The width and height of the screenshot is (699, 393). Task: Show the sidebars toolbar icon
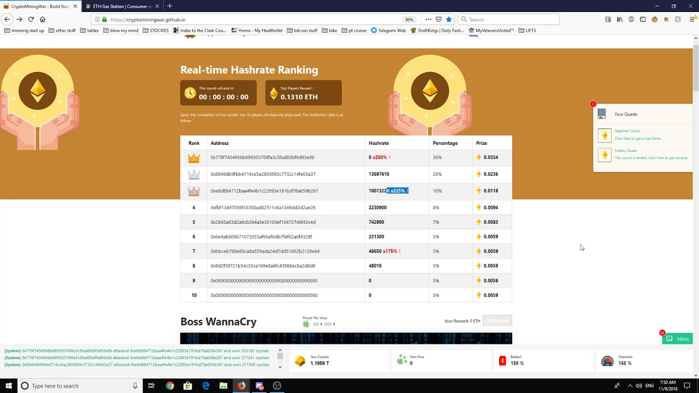(x=643, y=19)
